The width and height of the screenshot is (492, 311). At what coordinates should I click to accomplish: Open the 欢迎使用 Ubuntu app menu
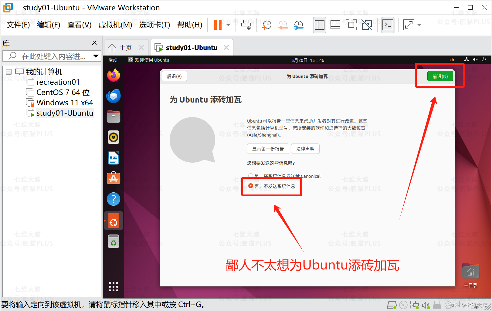coord(149,60)
